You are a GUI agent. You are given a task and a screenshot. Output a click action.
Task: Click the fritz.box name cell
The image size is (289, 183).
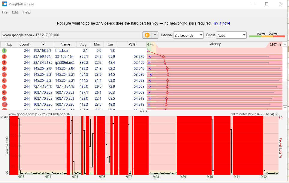coord(62,50)
